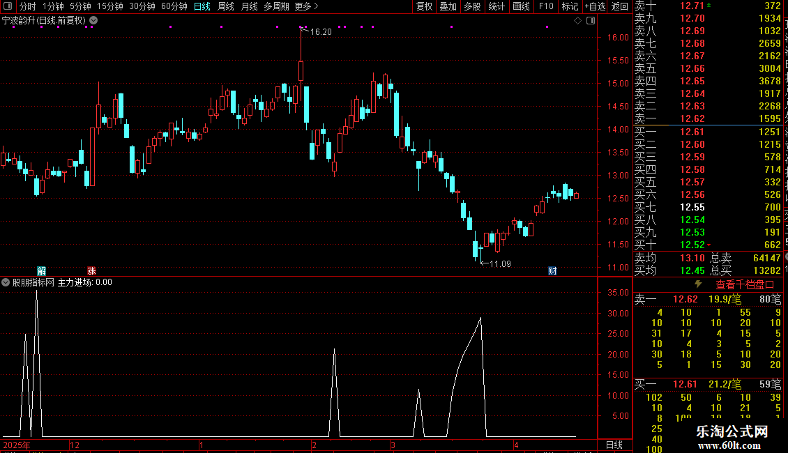Activate the 画线 drawing tool

tap(521, 6)
